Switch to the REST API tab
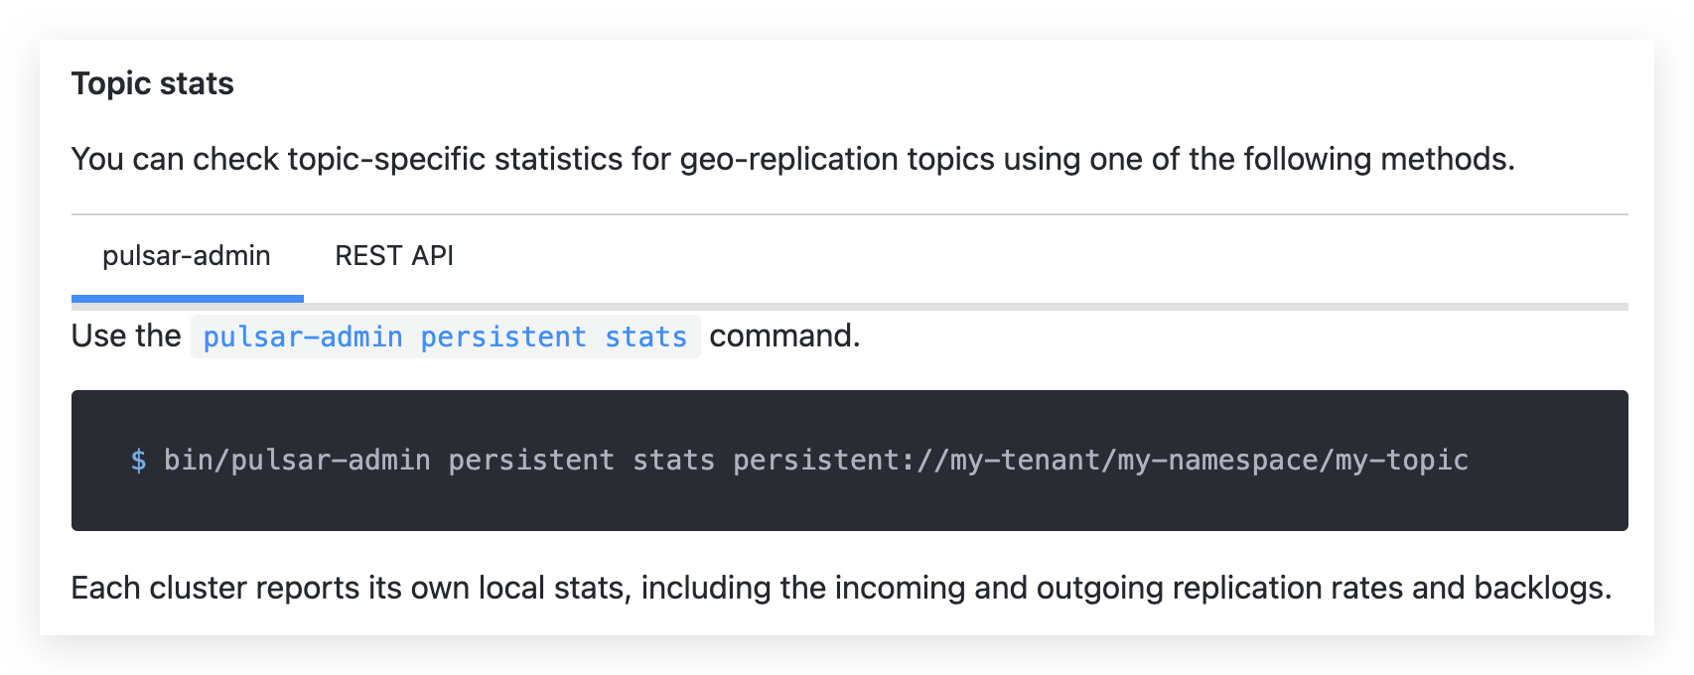The width and height of the screenshot is (1694, 675). [x=394, y=256]
